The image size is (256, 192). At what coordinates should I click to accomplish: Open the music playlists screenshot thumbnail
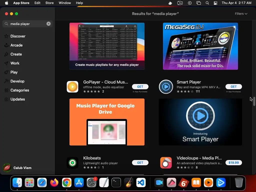click(x=107, y=46)
